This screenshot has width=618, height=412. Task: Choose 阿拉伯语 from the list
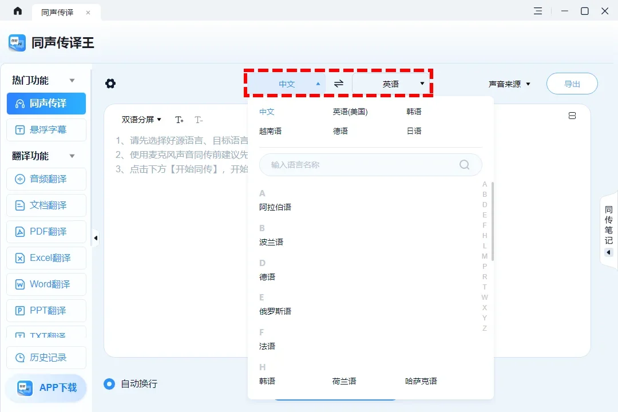pyautogui.click(x=275, y=207)
